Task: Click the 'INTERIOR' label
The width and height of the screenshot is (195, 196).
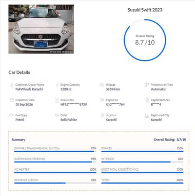Action: pyautogui.click(x=108, y=159)
